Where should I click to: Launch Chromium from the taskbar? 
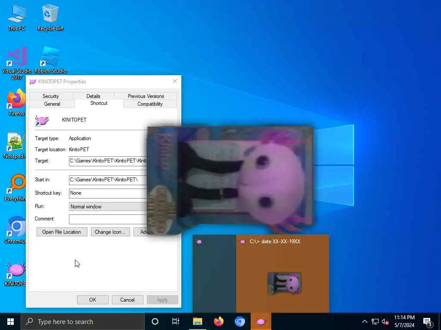(239, 321)
